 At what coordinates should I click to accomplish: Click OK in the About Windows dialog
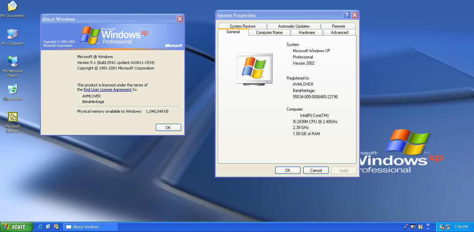point(168,128)
